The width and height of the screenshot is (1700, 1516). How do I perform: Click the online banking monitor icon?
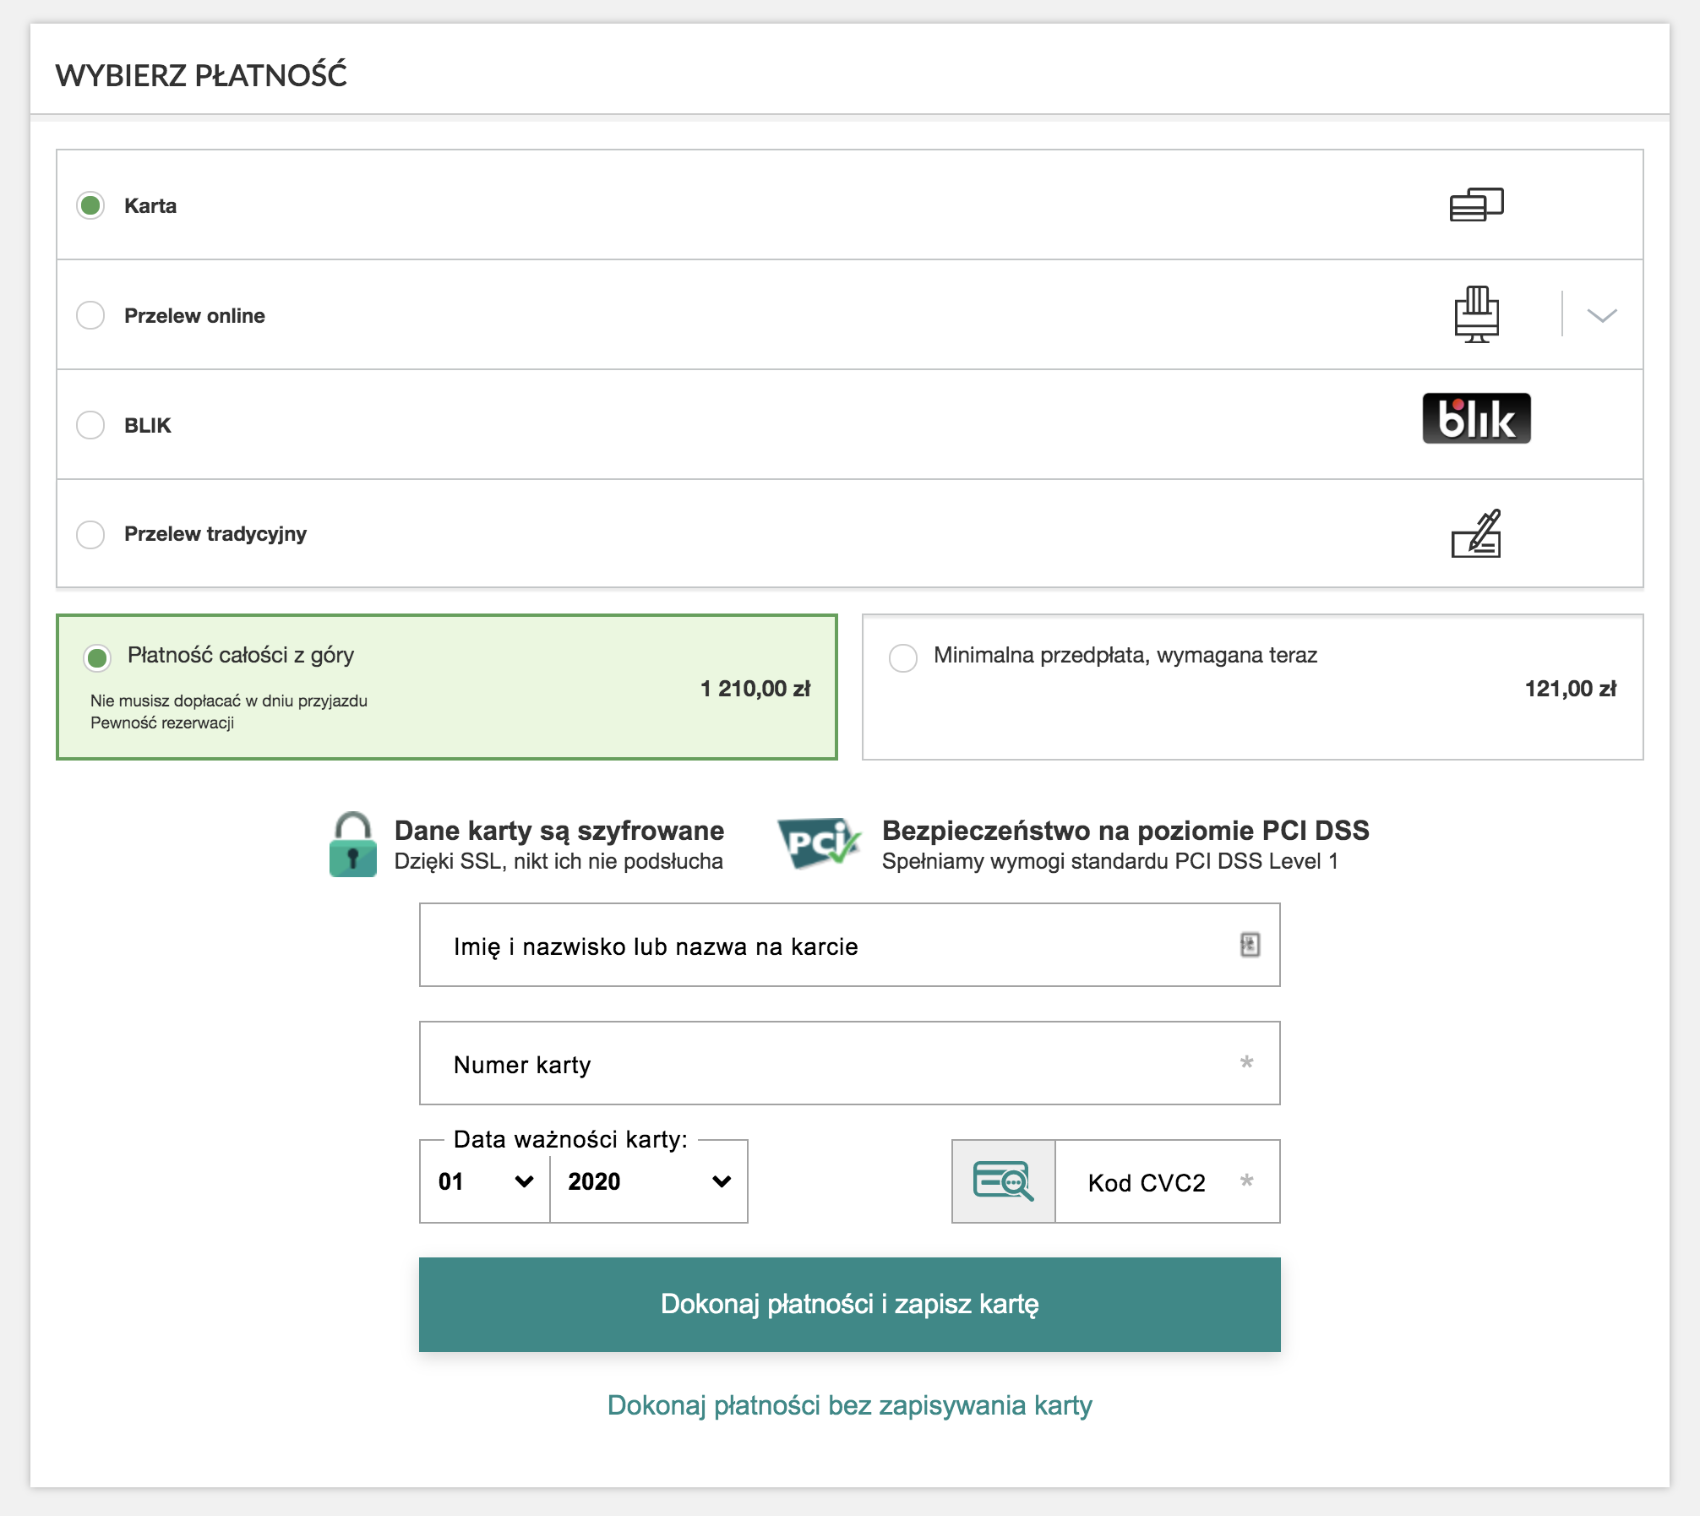coord(1476,314)
